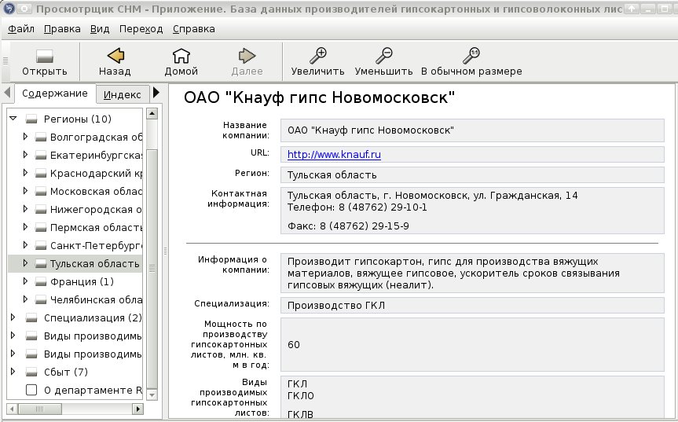Open the Вид menu
Image resolution: width=678 pixels, height=422 pixels.
tap(100, 29)
